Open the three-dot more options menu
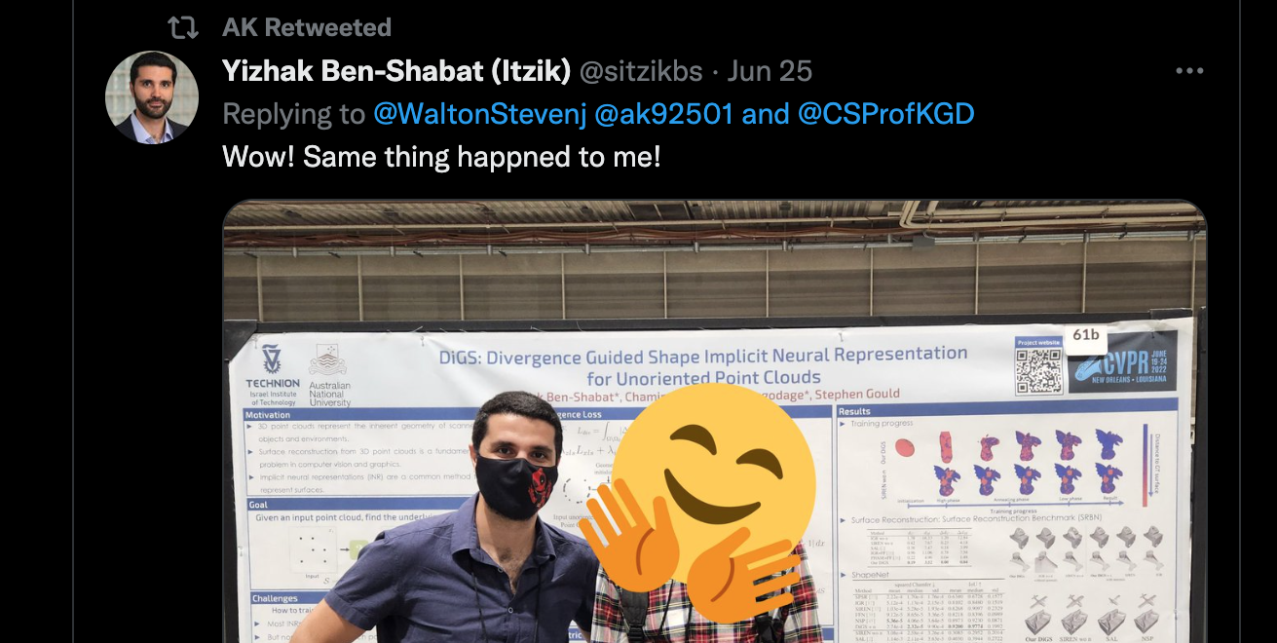The image size is (1277, 643). click(x=1189, y=71)
